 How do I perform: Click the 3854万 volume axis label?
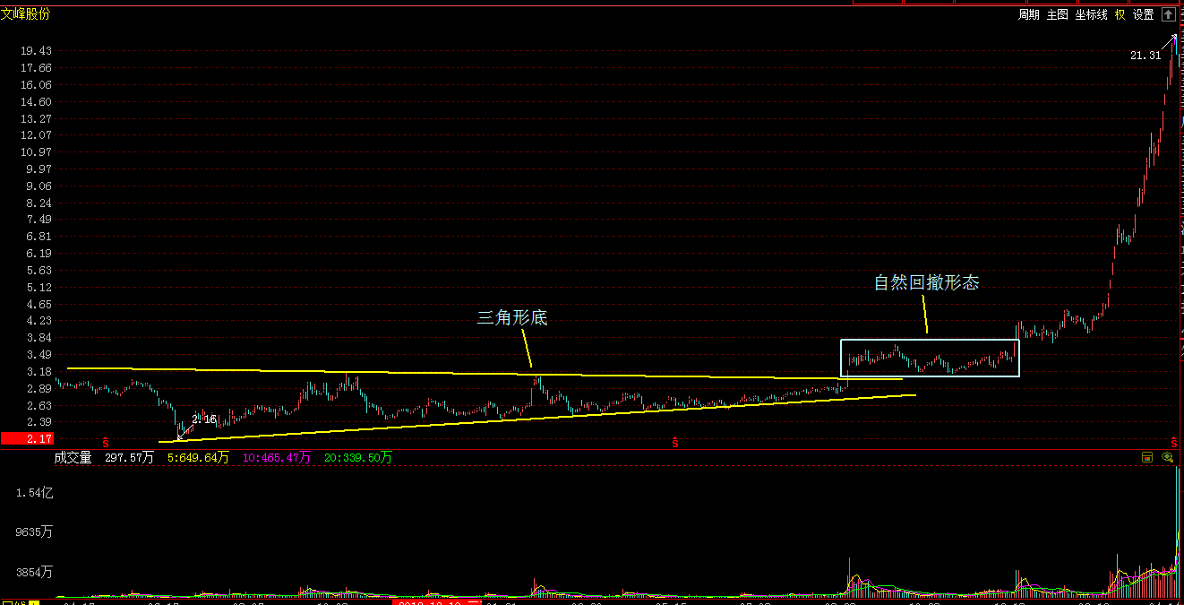click(x=35, y=572)
